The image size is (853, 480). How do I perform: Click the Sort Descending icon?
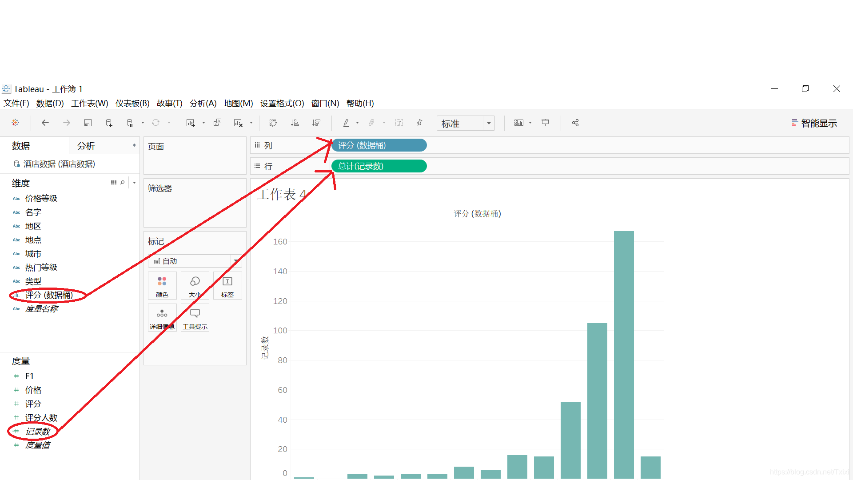[316, 123]
